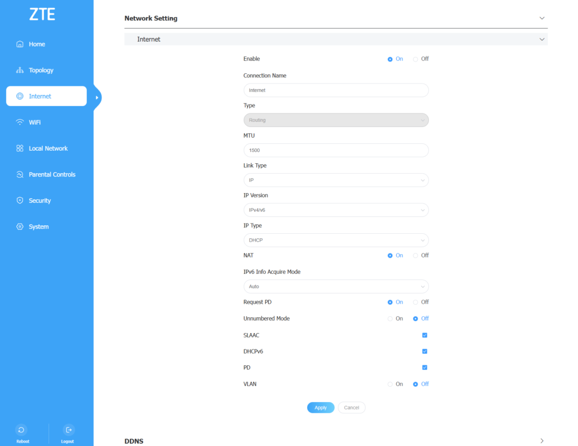578x446 pixels.
Task: Click the Security shield icon
Action: (x=20, y=200)
